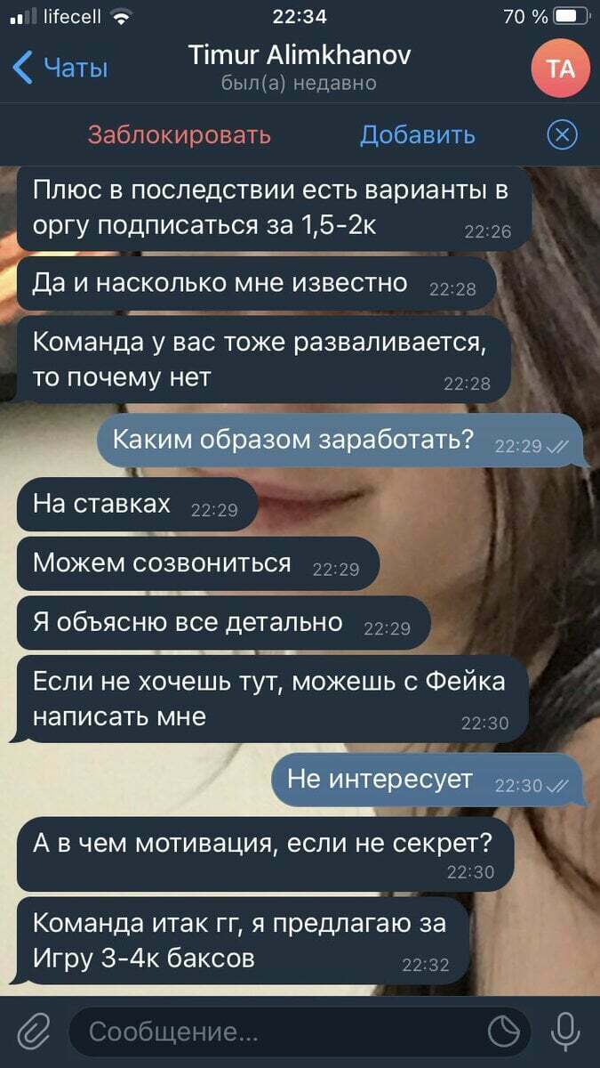Tap sent message 'Каким образом заработать?'
600x1068 pixels.
point(340,441)
